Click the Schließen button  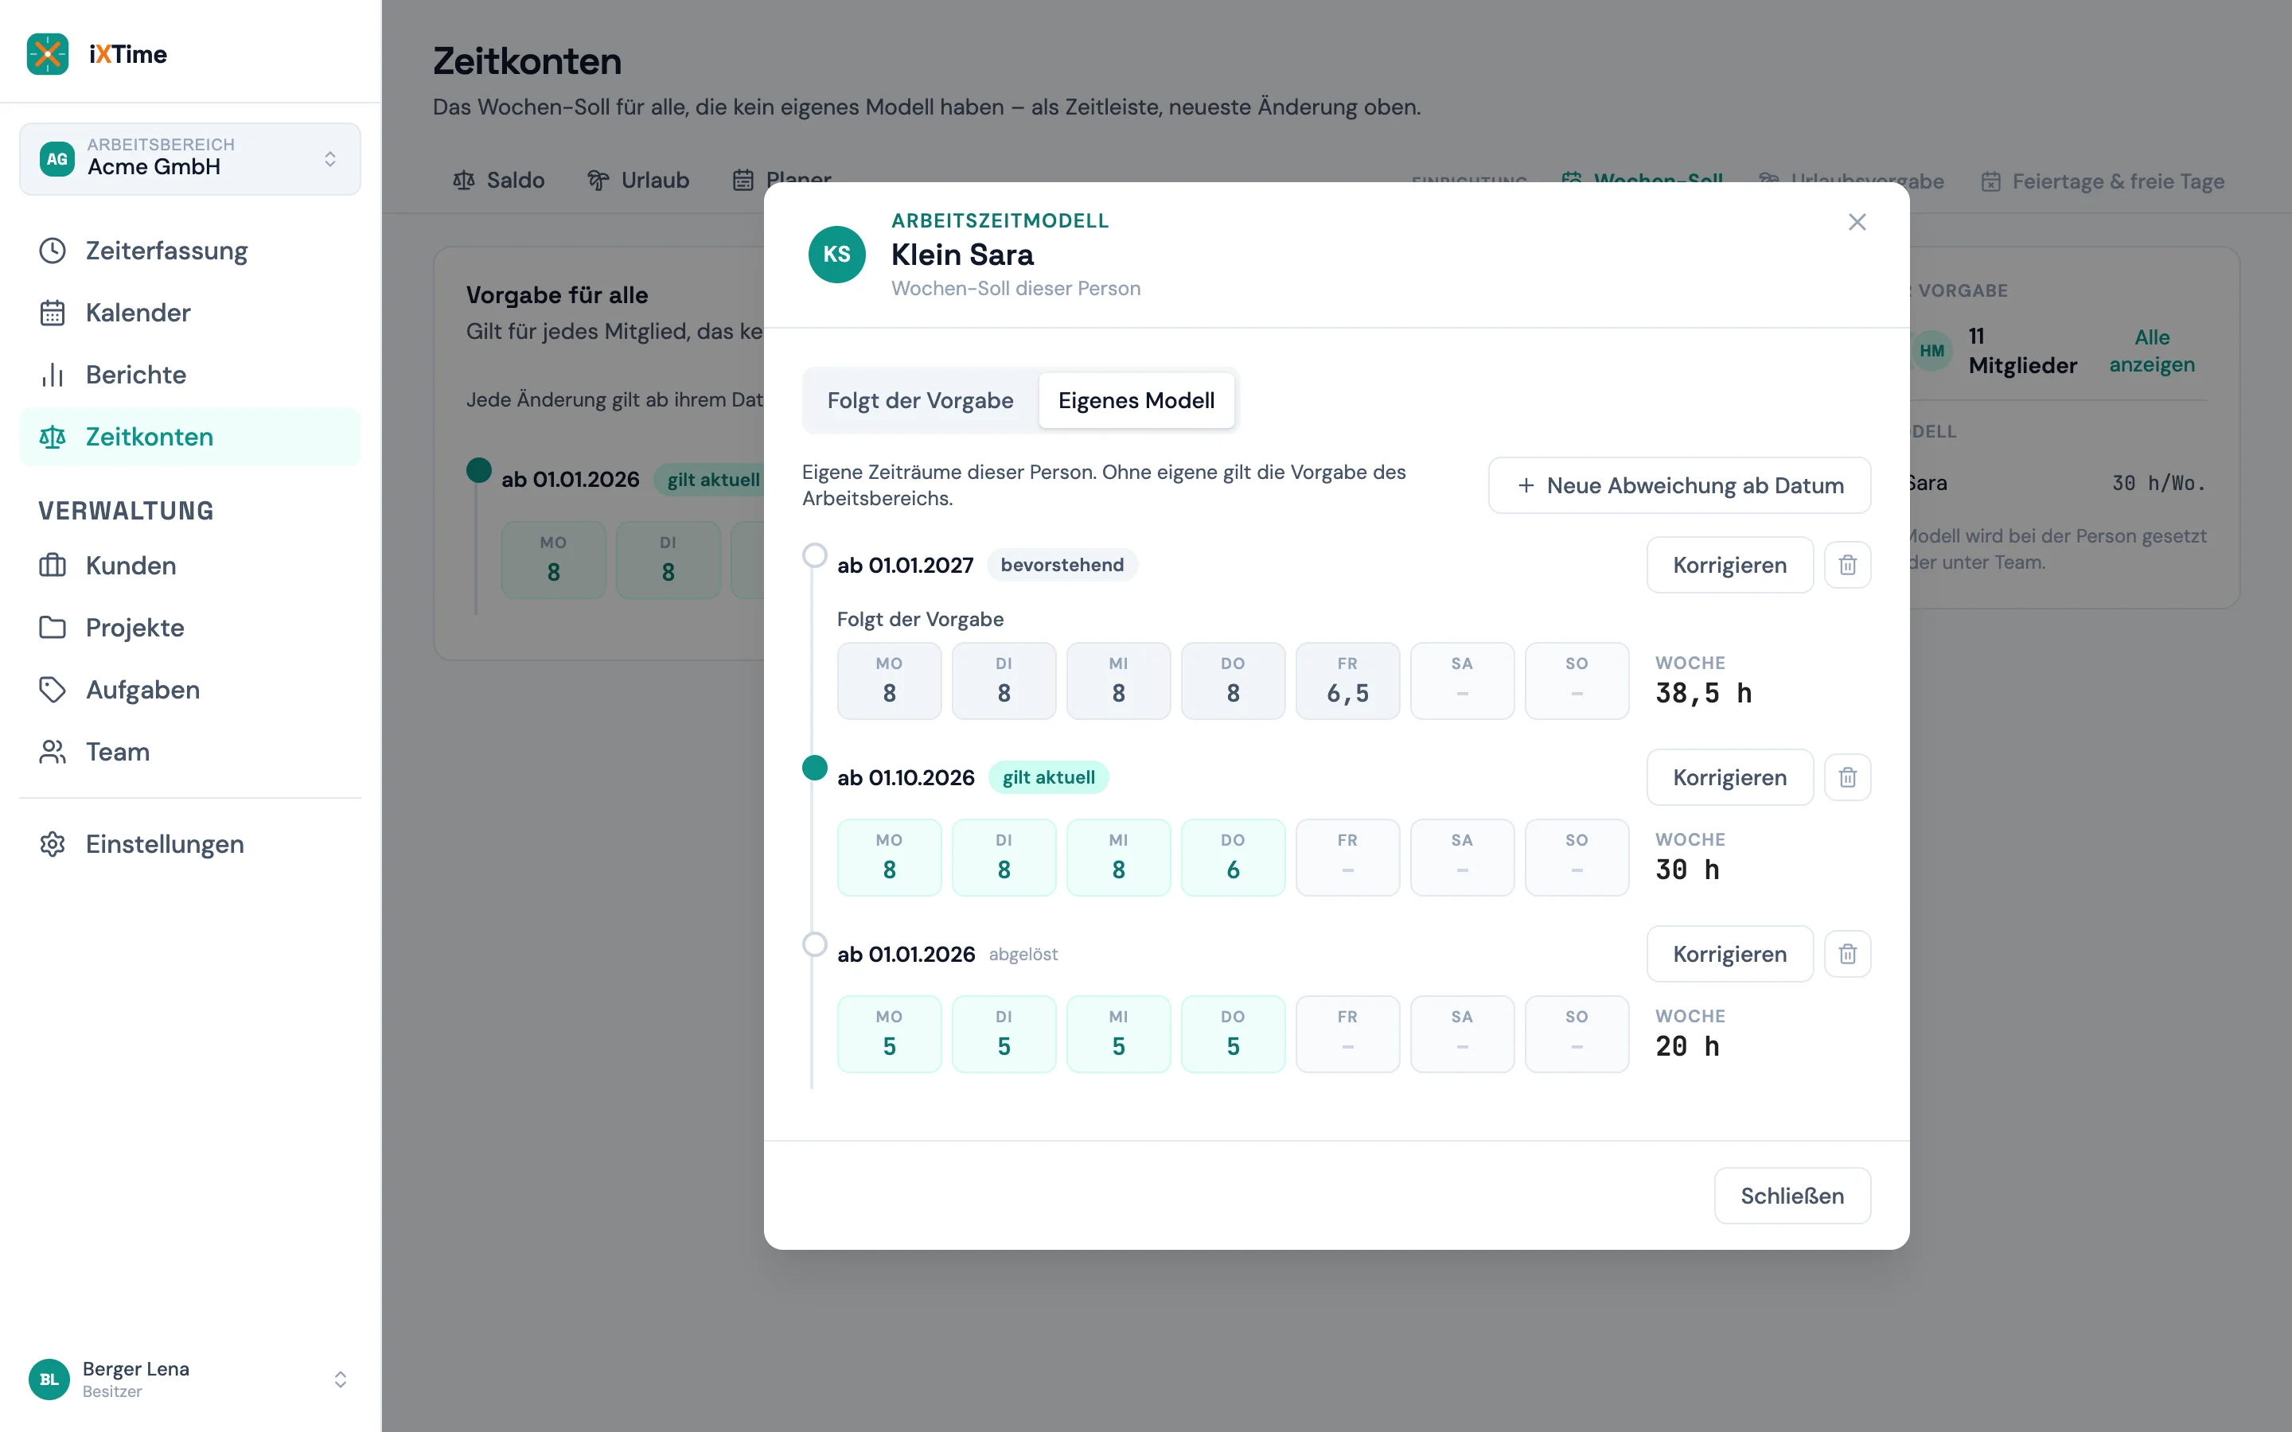pyautogui.click(x=1792, y=1195)
